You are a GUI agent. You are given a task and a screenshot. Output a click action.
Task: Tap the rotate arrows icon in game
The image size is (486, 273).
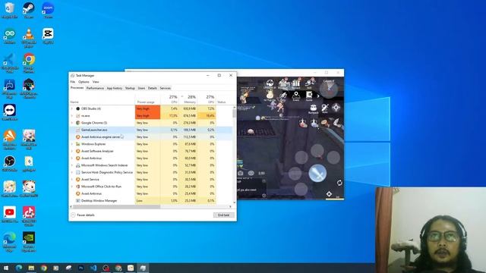(339, 183)
